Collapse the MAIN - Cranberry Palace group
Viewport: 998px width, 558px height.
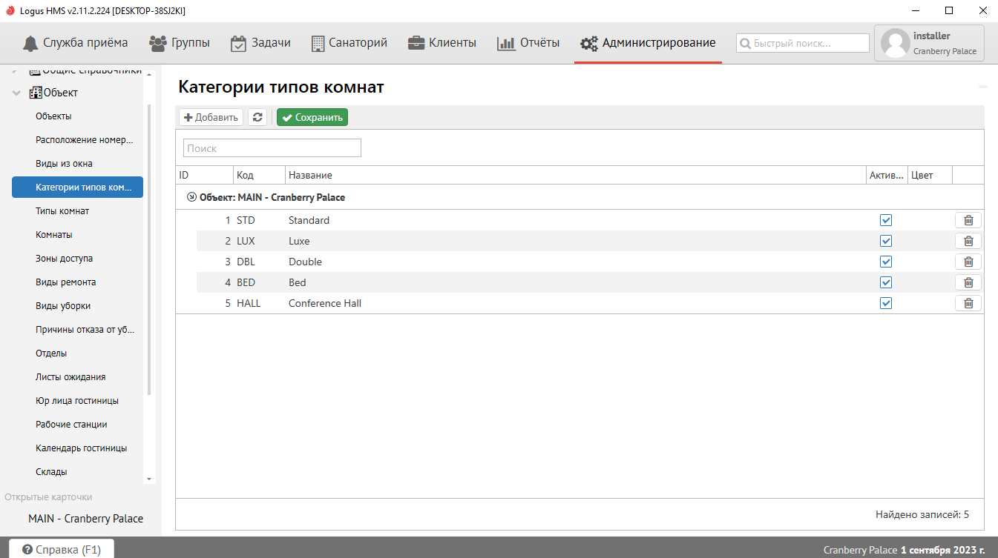point(192,197)
